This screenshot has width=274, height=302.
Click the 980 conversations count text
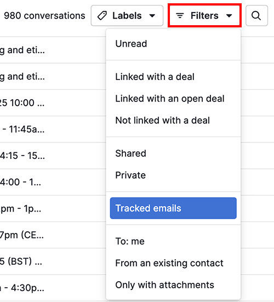44,16
